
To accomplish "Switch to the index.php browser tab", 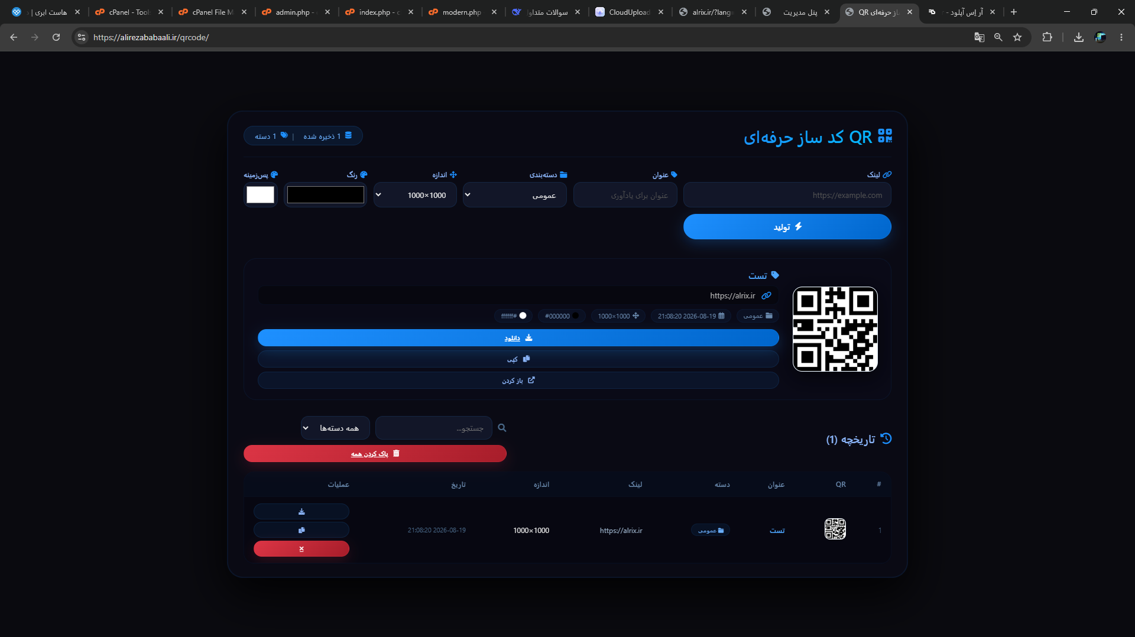I will pos(380,12).
